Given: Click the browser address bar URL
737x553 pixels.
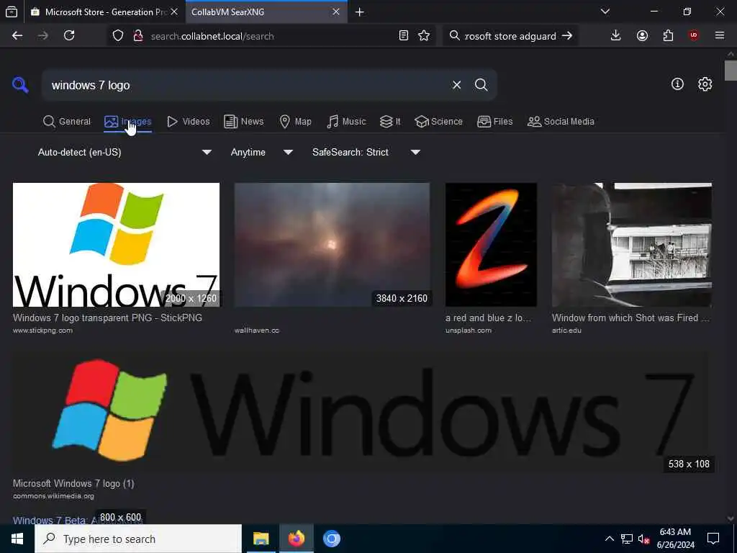Looking at the screenshot, I should coord(273,36).
